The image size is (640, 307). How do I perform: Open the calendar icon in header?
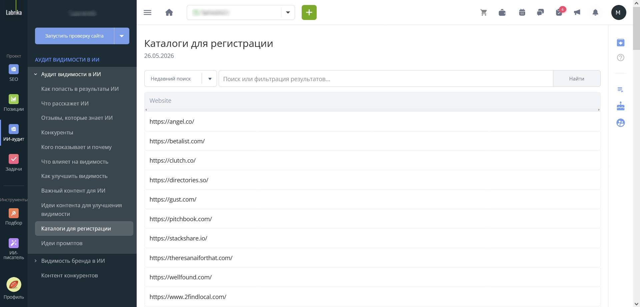tap(522, 13)
